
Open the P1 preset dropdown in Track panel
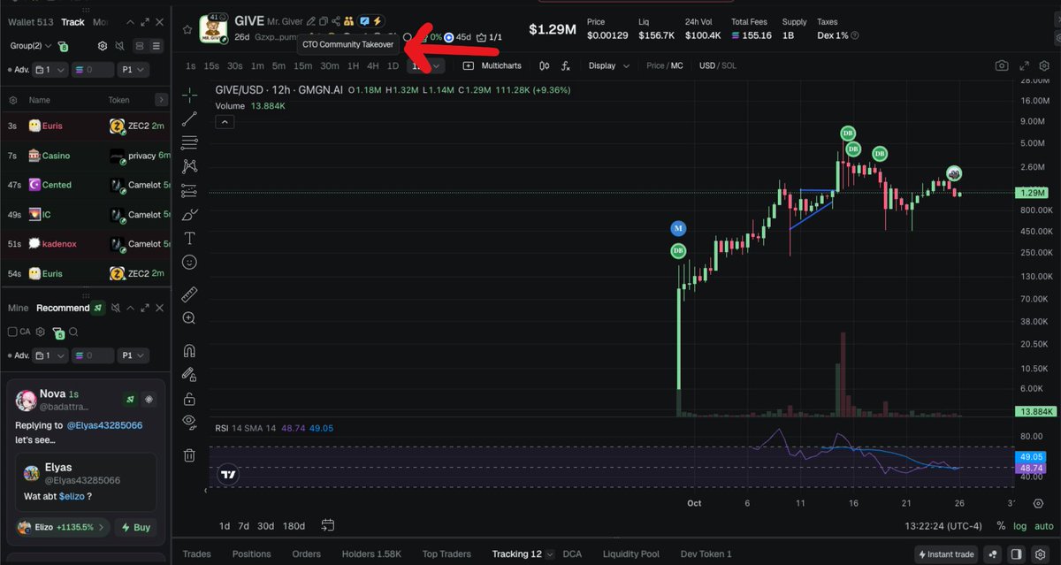click(134, 69)
